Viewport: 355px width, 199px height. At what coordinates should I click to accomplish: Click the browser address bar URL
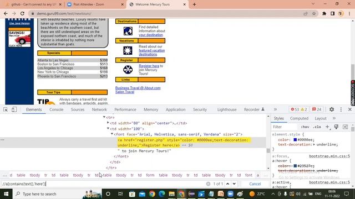pyautogui.click(x=64, y=13)
